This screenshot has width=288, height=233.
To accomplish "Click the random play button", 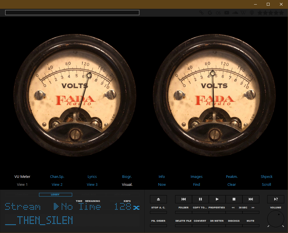I will tap(276, 199).
